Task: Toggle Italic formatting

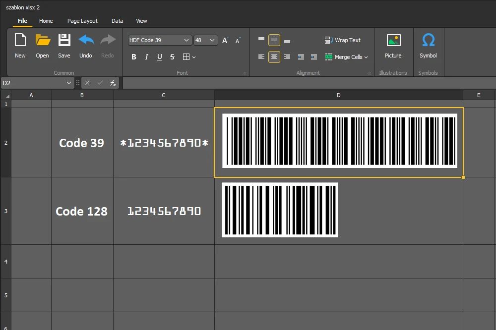Action: coord(146,57)
